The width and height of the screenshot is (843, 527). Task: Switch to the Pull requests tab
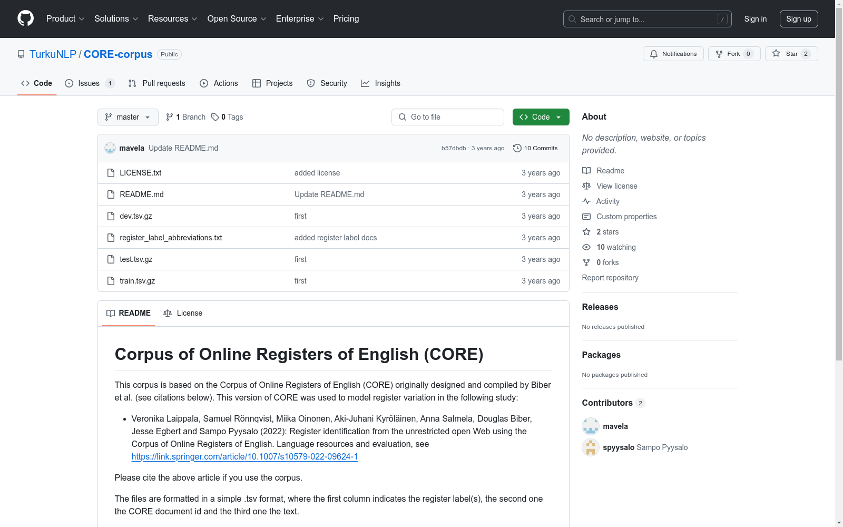[x=157, y=83]
